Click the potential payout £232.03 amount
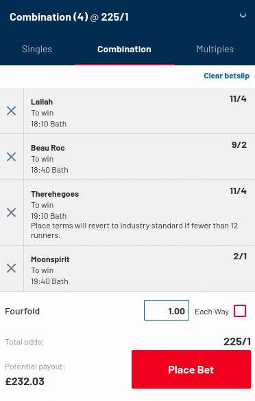Viewport: 255px width, 401px height. 25,382
